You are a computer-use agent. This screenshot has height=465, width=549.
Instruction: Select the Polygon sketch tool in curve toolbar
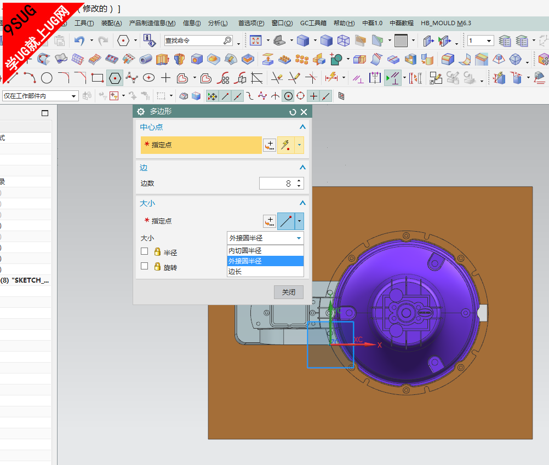pyautogui.click(x=115, y=78)
